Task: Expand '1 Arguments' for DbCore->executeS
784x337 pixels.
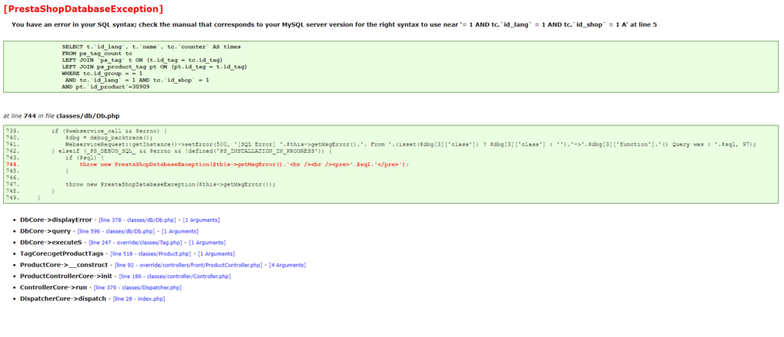Action: point(206,242)
